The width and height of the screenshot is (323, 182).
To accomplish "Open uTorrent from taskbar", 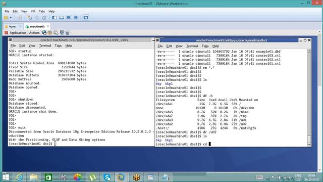I will [92, 177].
